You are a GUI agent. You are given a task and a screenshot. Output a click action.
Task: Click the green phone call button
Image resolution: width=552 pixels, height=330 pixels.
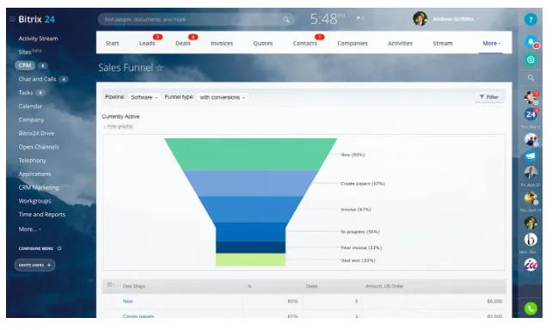point(531,309)
